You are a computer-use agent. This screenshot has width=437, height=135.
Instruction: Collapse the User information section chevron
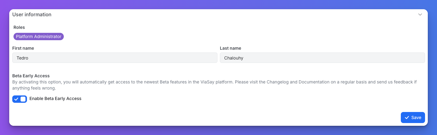point(420,14)
